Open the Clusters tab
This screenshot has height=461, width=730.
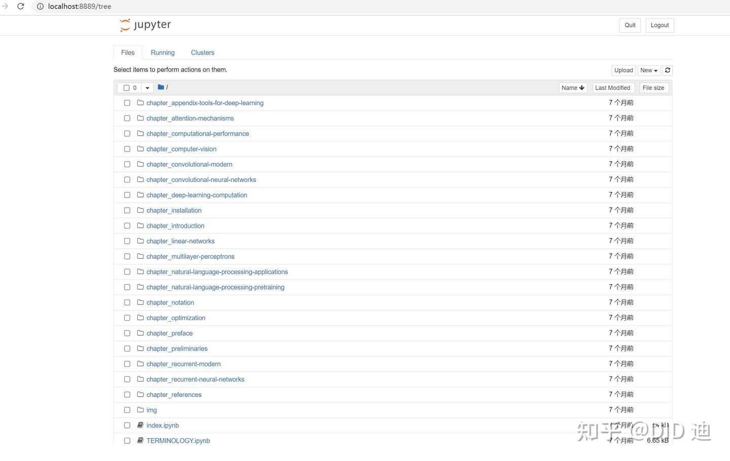tap(202, 53)
